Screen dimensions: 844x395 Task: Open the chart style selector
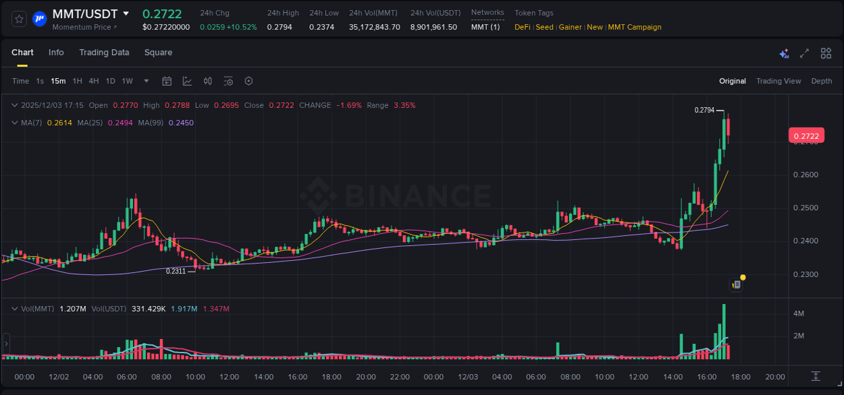(187, 81)
